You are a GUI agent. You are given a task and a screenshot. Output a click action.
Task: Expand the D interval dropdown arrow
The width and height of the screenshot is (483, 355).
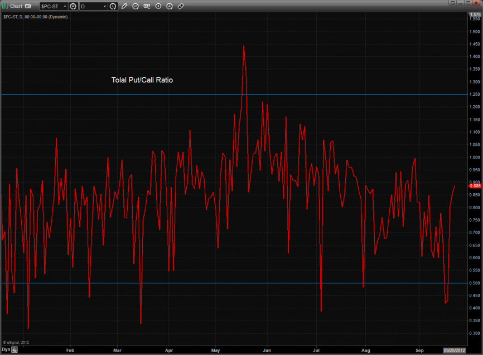pos(104,6)
